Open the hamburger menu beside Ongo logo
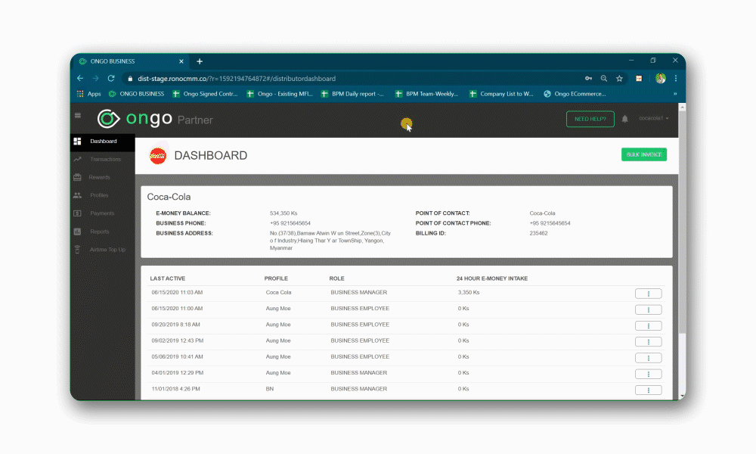 coord(78,115)
